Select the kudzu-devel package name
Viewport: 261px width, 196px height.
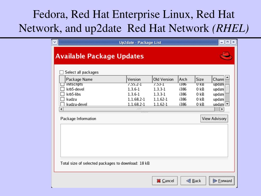(77, 104)
